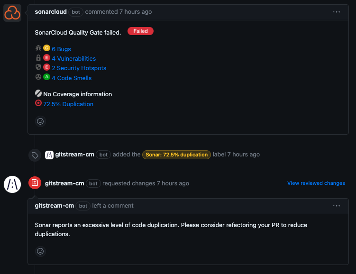The width and height of the screenshot is (356, 274).
Task: Click the red Failed status badge
Action: tap(140, 31)
